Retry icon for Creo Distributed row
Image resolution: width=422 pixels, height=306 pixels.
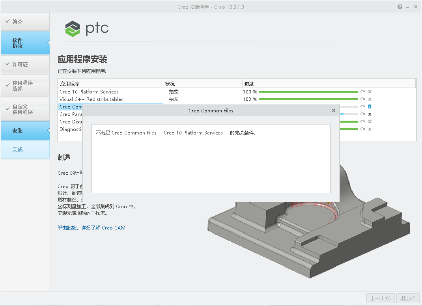pos(362,121)
